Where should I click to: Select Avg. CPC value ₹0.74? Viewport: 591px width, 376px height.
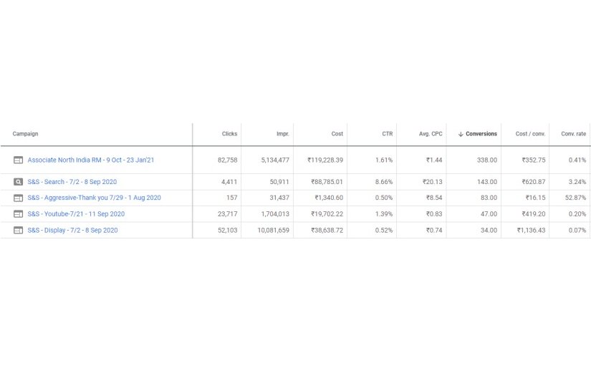[434, 230]
